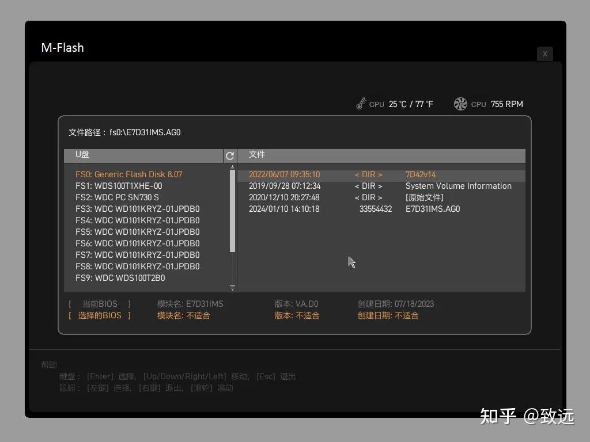
Task: Click the U盘 panel header
Action: click(x=81, y=154)
